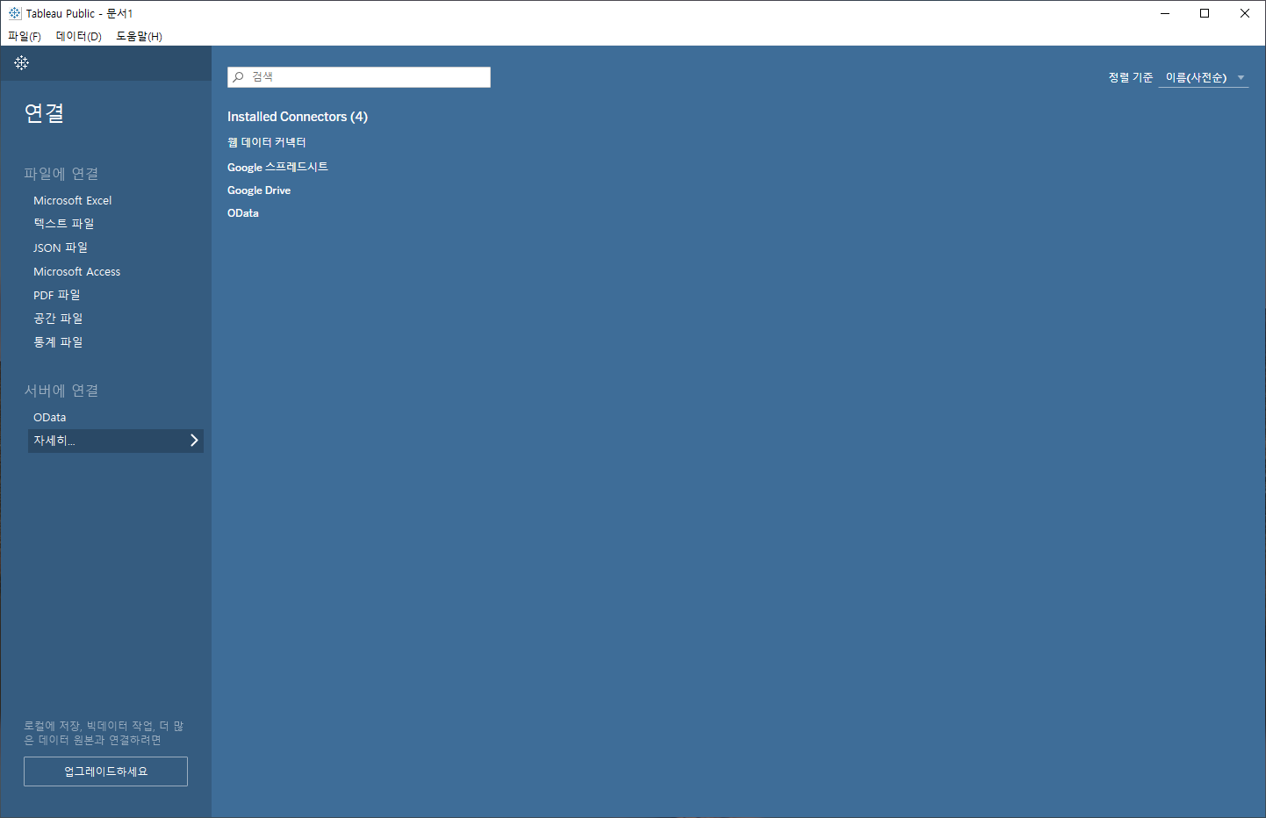1266x818 pixels.
Task: Choose Google Drive connector
Action: [259, 190]
